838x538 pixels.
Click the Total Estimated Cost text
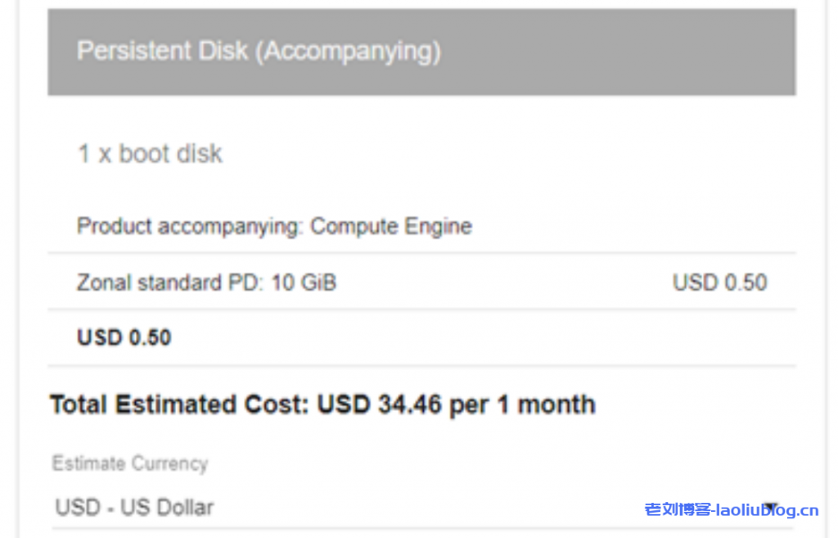pyautogui.click(x=180, y=405)
